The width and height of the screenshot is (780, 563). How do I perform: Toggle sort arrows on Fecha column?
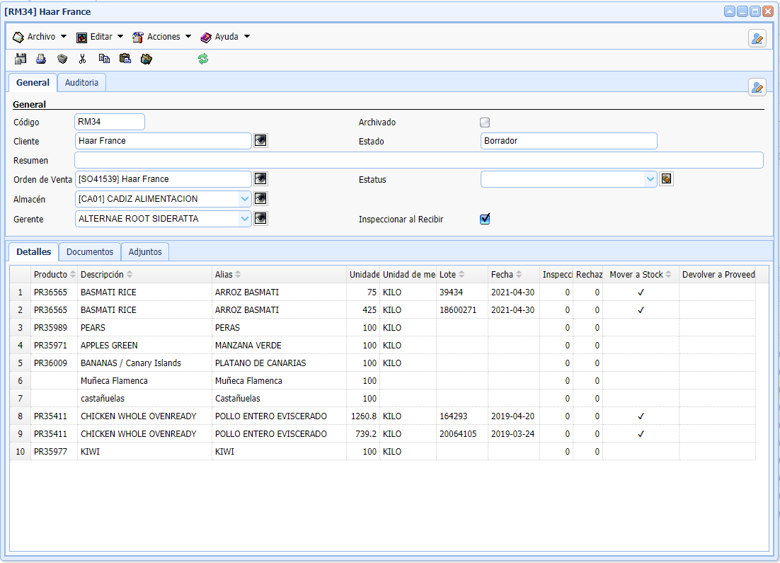coord(519,274)
